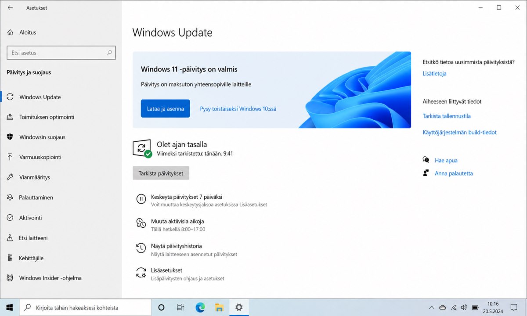Select the Windows Insider -ohjelma cat icon
This screenshot has width=527, height=316.
pos(10,278)
